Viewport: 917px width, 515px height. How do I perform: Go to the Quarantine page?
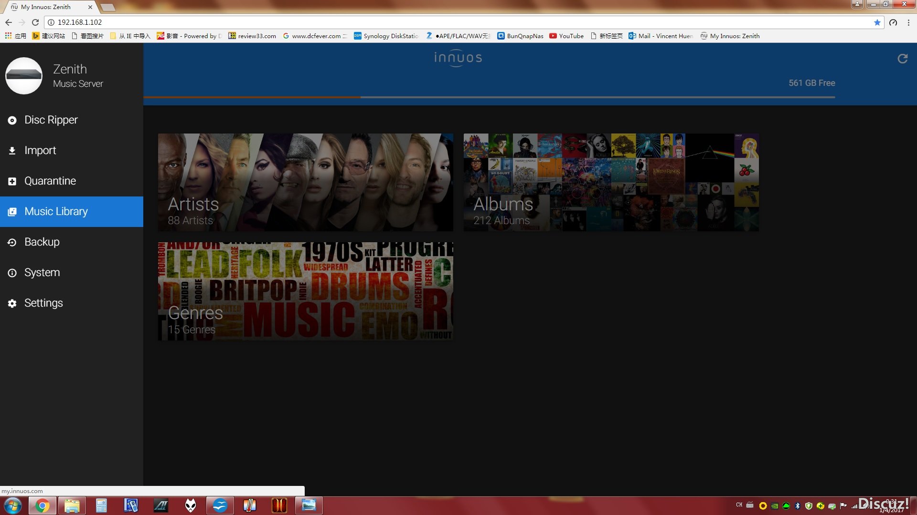click(x=72, y=181)
